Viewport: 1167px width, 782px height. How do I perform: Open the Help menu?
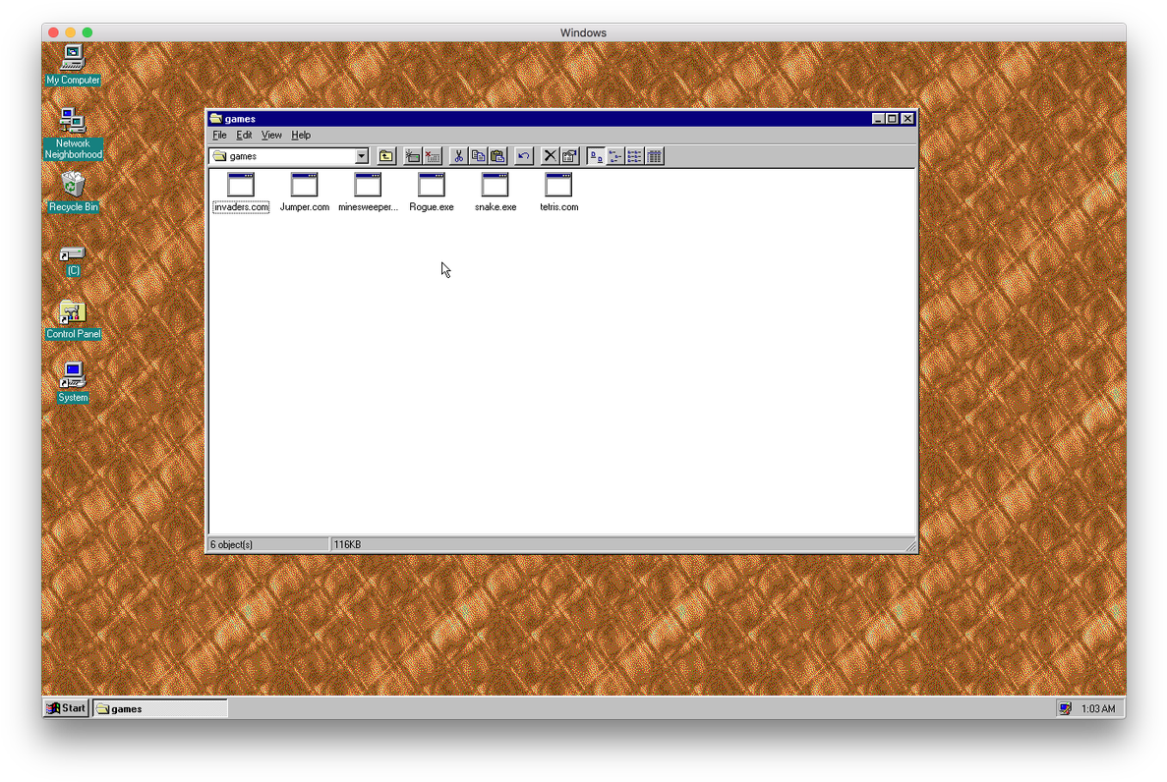click(x=301, y=136)
